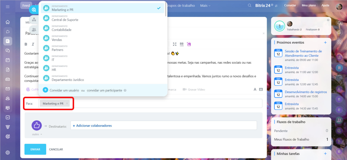Image resolution: width=347 pixels, height=160 pixels.
Task: Select the Marketing e PR department
Action: pyautogui.click(x=102, y=8)
